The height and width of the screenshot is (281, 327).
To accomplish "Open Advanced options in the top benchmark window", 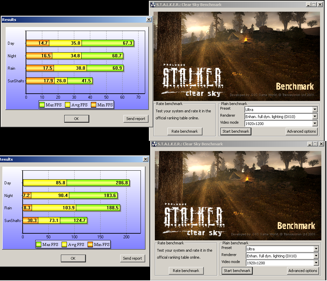I will [301, 131].
